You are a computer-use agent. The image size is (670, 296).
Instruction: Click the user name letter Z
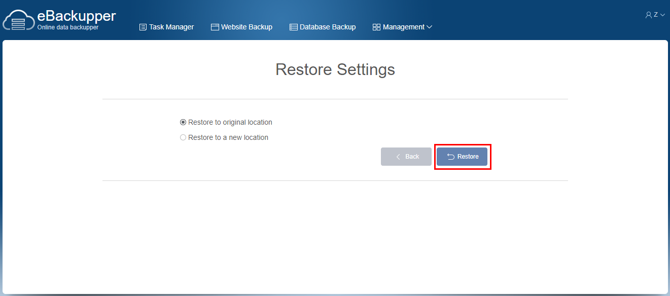point(656,15)
